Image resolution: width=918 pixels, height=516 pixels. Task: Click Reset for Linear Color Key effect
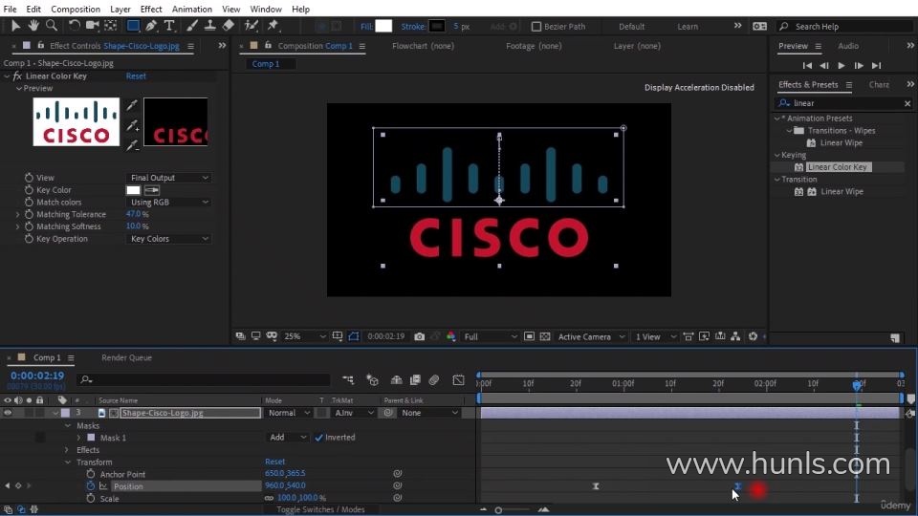tap(136, 76)
